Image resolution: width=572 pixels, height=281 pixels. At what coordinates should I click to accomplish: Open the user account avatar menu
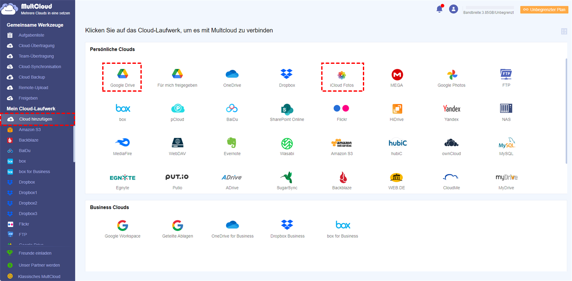pyautogui.click(x=453, y=9)
